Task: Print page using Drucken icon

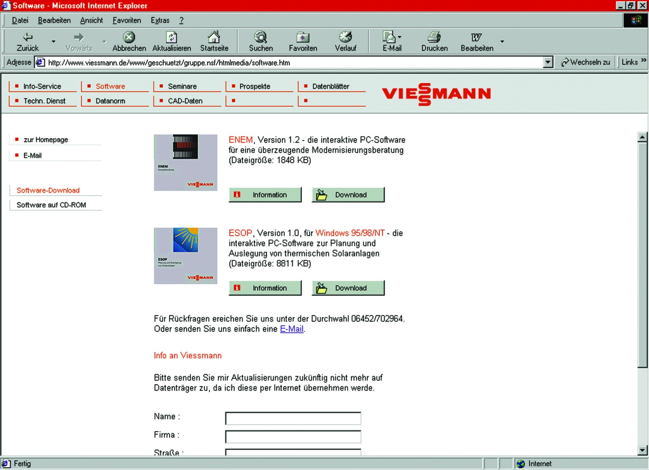Action: [x=434, y=37]
